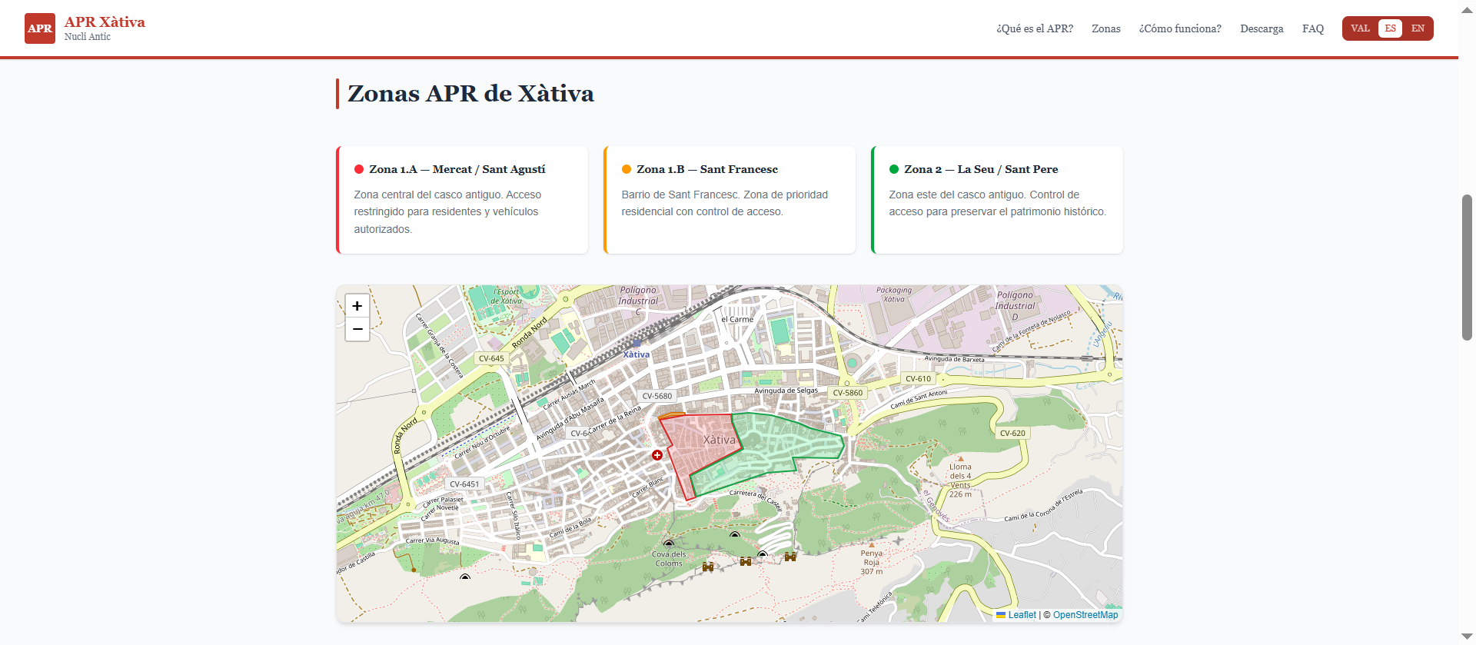Viewport: 1476px width, 645px height.
Task: Go to the Zonas nav link
Action: pos(1106,28)
